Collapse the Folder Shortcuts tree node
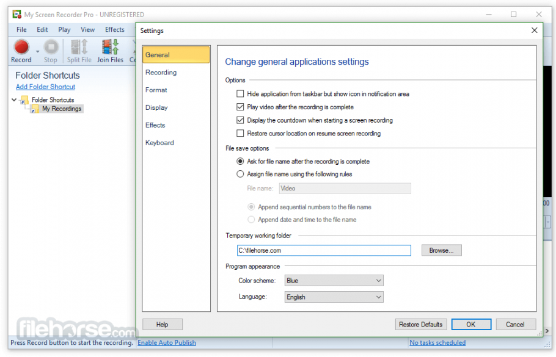Image resolution: width=556 pixels, height=357 pixels. coord(15,100)
